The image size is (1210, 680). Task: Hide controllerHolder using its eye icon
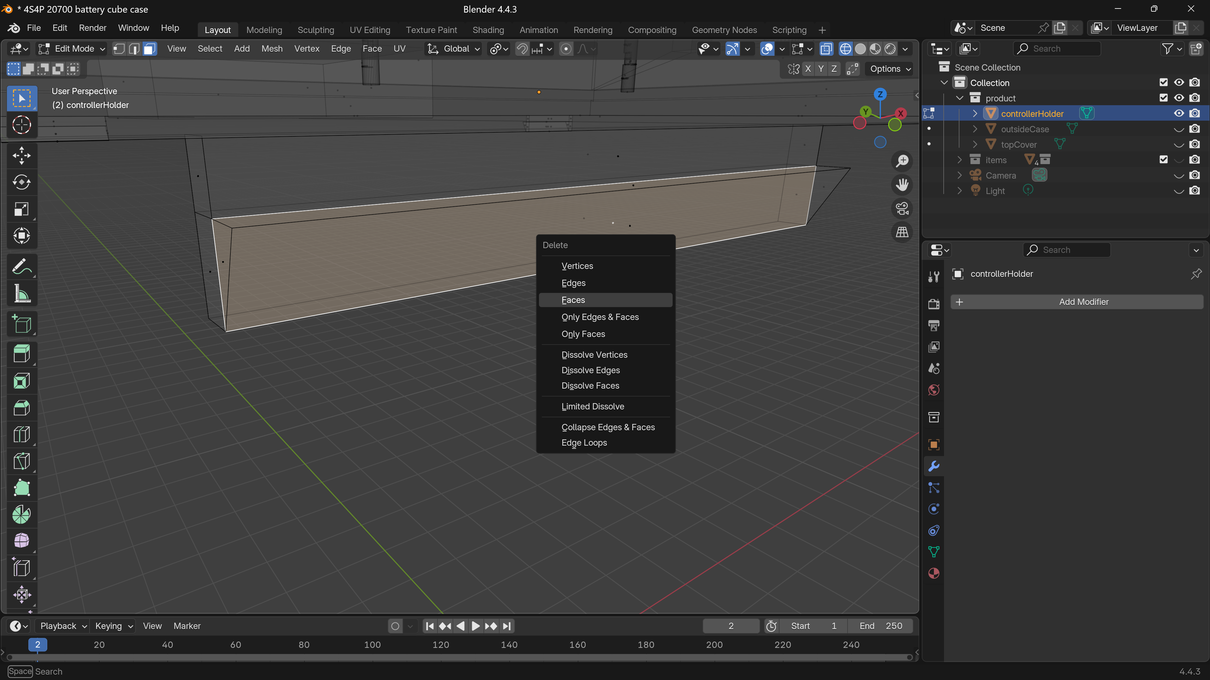click(x=1179, y=114)
